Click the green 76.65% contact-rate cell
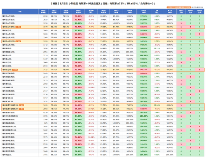The height and width of the screenshot is (161, 206). coord(78,55)
